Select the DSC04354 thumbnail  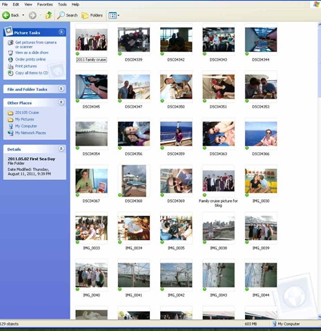pos(91,134)
